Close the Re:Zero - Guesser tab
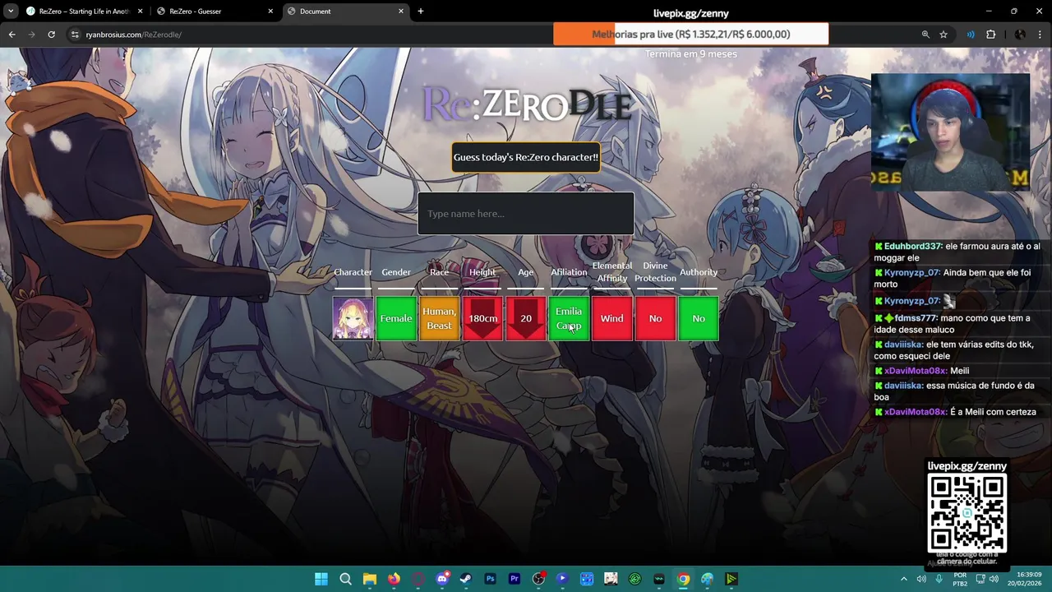This screenshot has height=592, width=1052. 270,12
